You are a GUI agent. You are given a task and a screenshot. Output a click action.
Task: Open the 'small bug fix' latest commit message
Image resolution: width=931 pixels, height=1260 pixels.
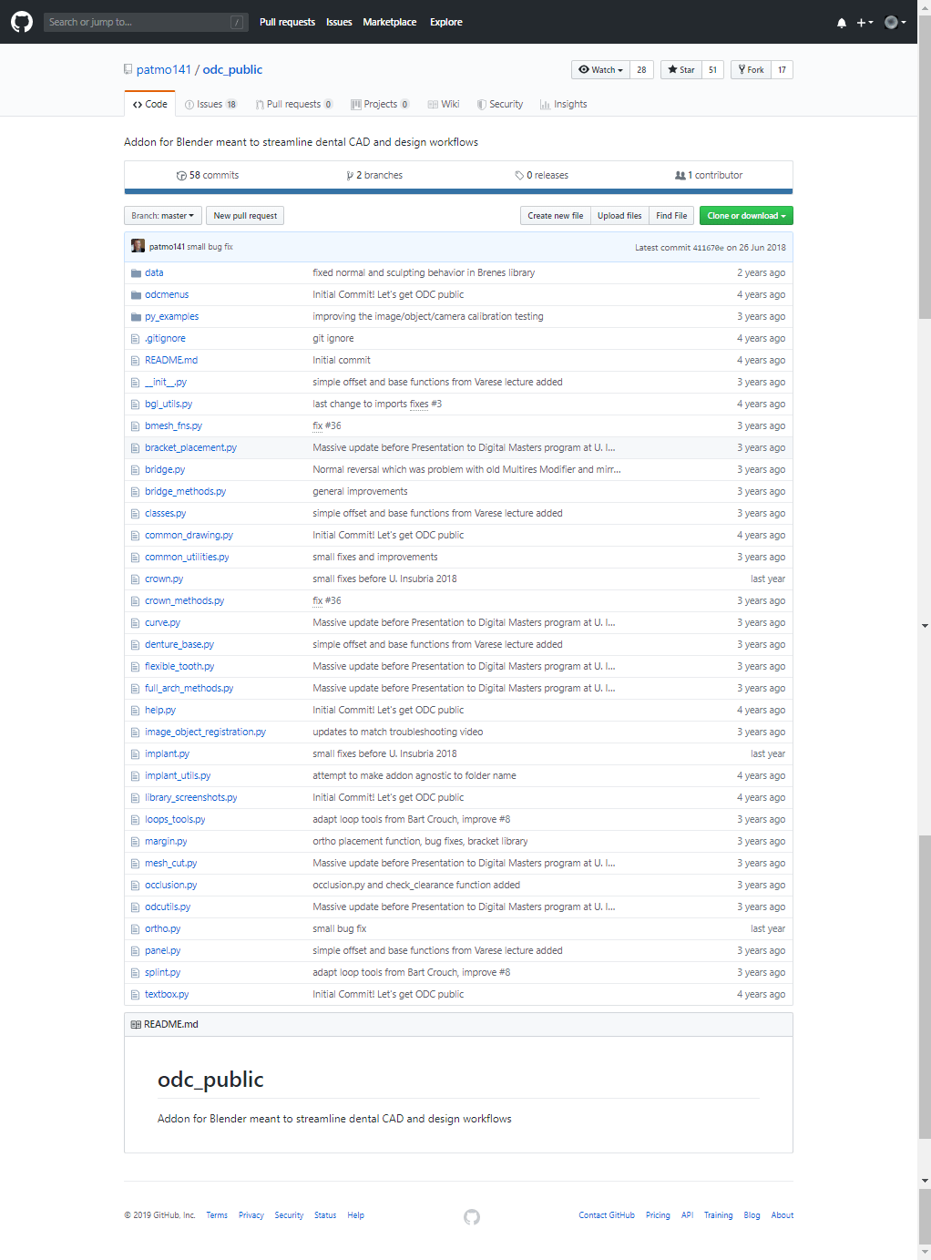210,247
